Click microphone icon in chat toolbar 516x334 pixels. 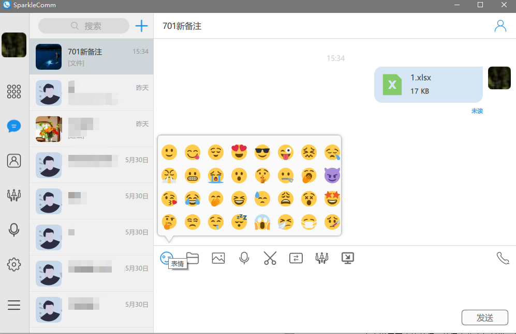244,258
